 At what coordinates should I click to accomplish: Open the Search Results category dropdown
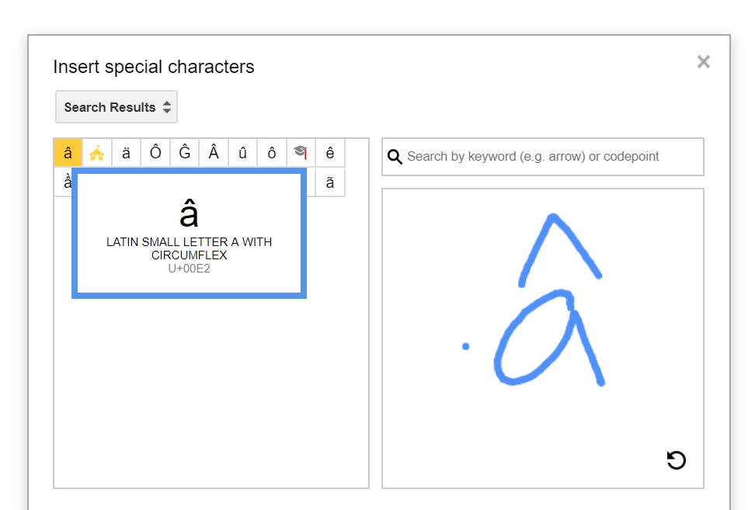(117, 107)
